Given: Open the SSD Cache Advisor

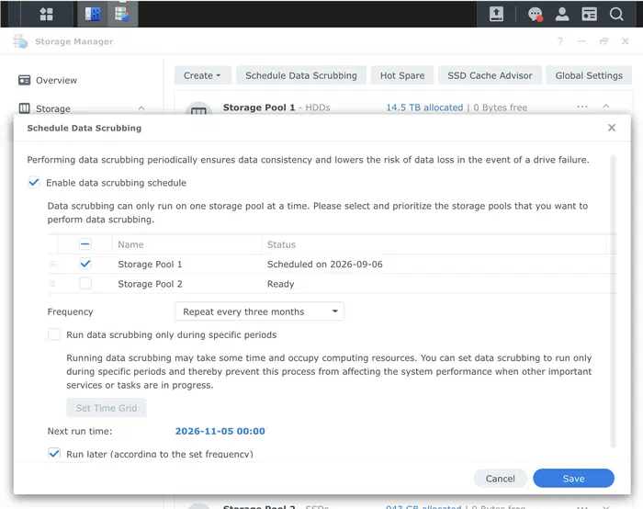Looking at the screenshot, I should pos(490,75).
